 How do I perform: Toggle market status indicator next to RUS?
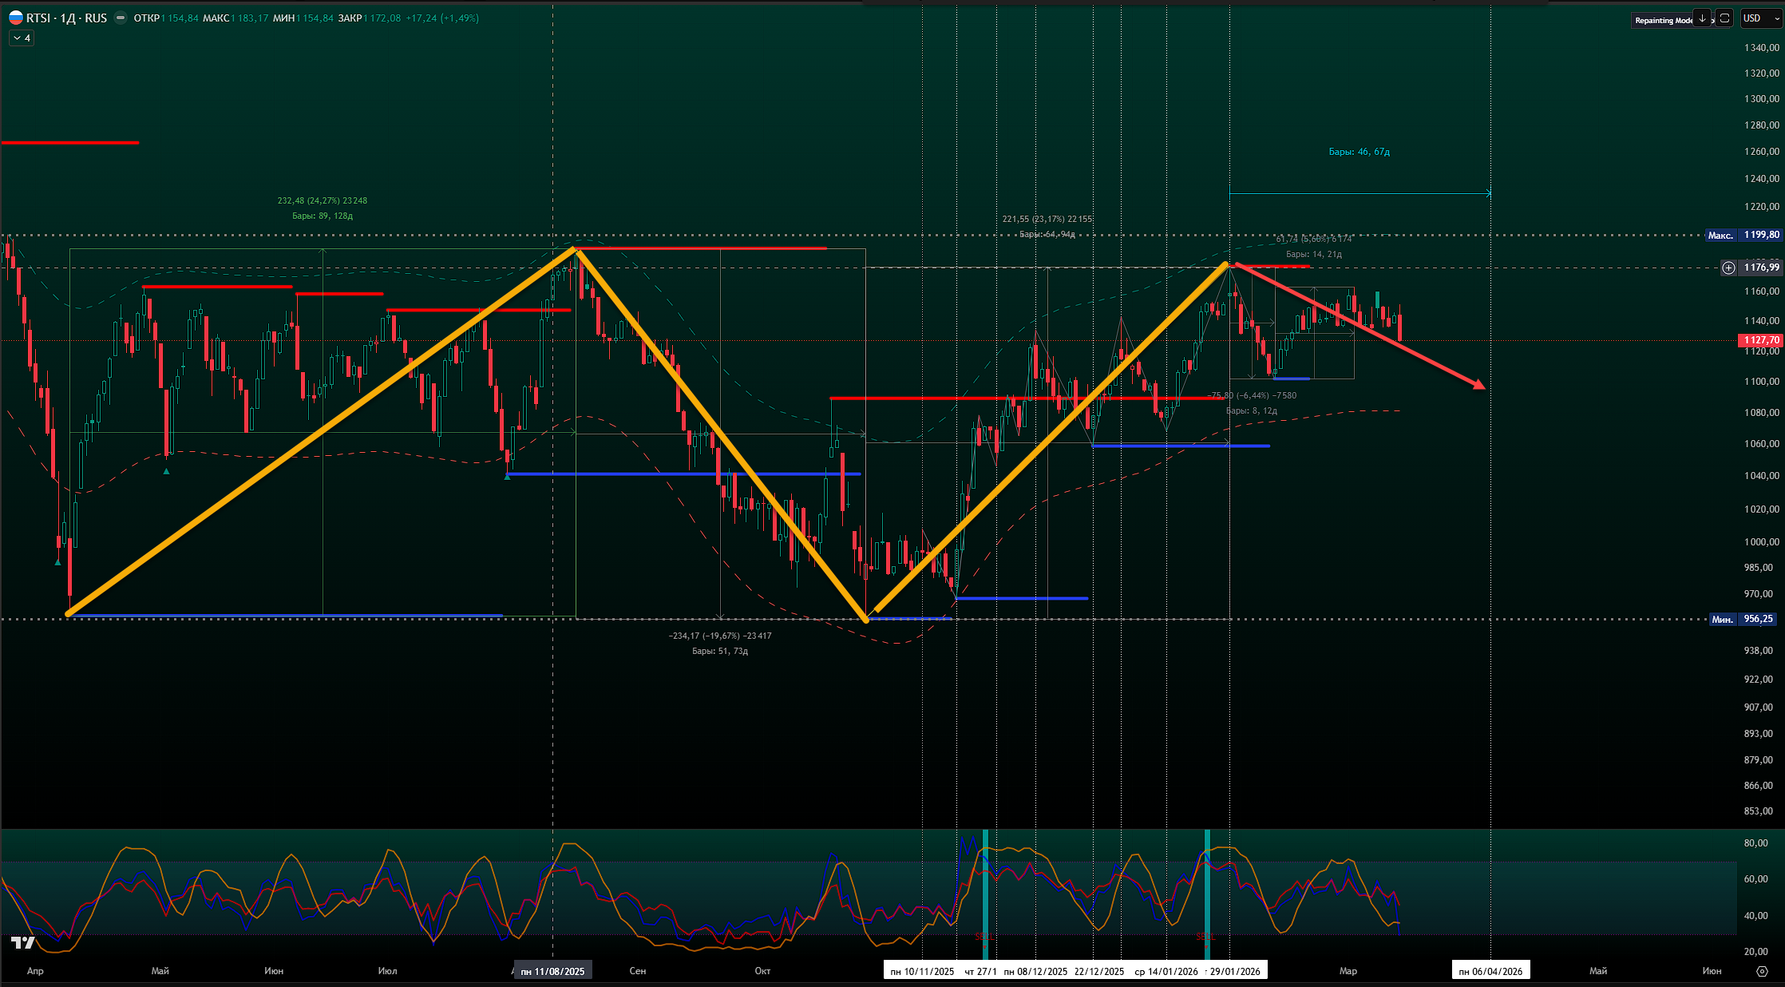[121, 18]
